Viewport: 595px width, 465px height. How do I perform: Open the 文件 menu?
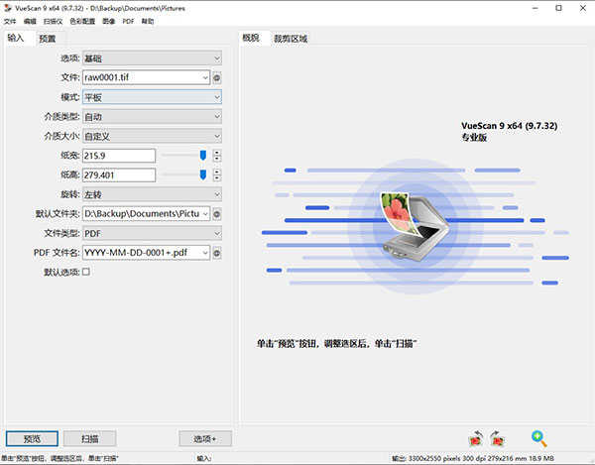(10, 21)
